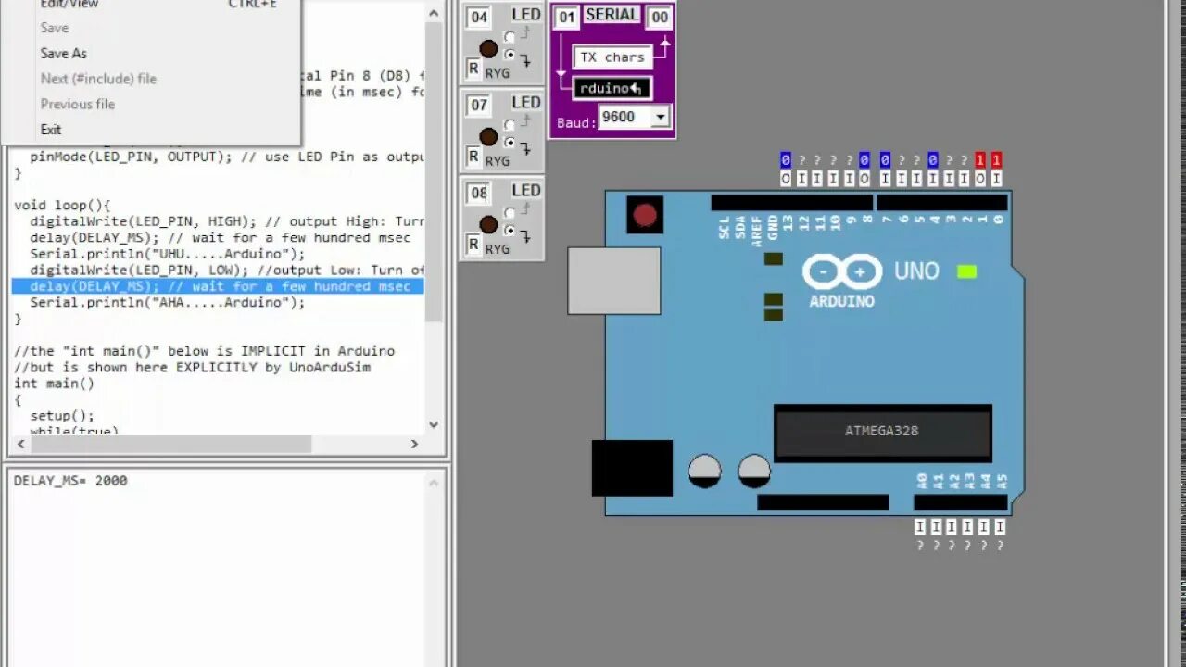The width and height of the screenshot is (1186, 667).
Task: Click the active-high symbol on the LED 07 device
Action: coord(526,121)
